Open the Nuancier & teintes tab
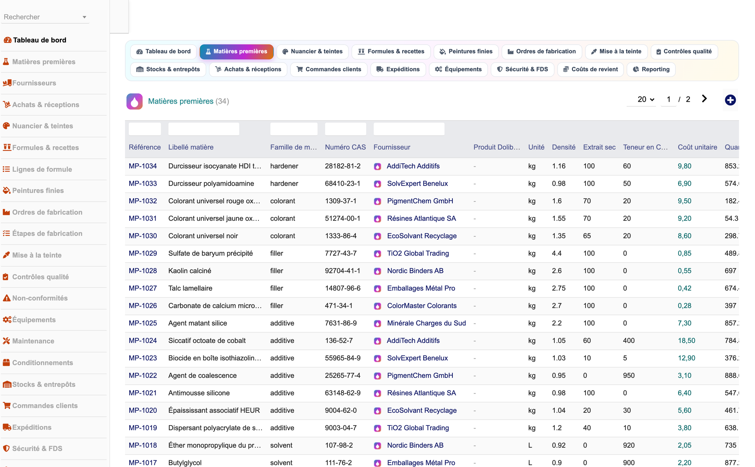 pos(312,52)
